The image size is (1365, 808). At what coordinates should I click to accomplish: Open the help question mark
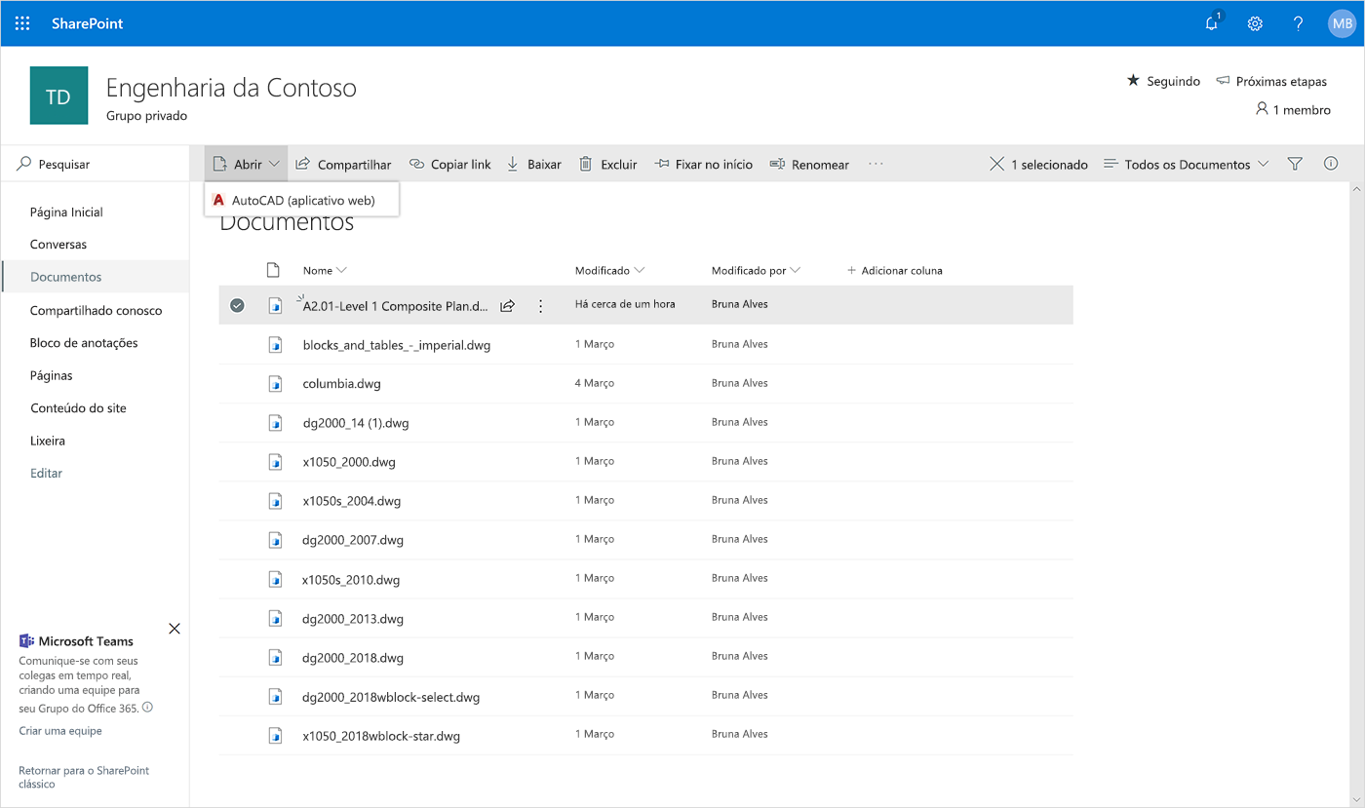tap(1298, 23)
